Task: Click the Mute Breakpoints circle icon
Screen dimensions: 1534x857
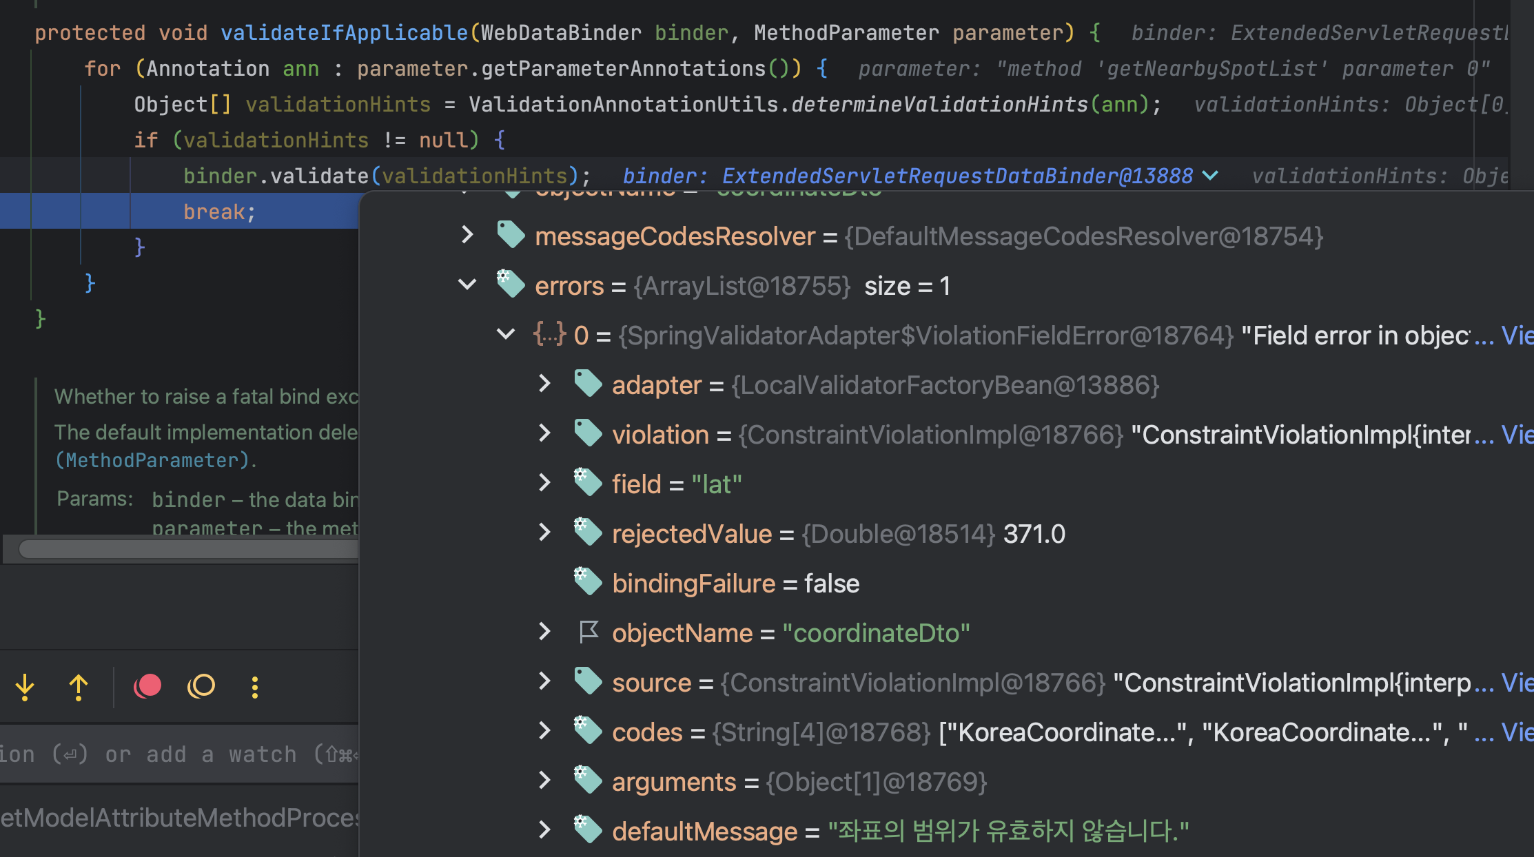Action: pyautogui.click(x=201, y=686)
